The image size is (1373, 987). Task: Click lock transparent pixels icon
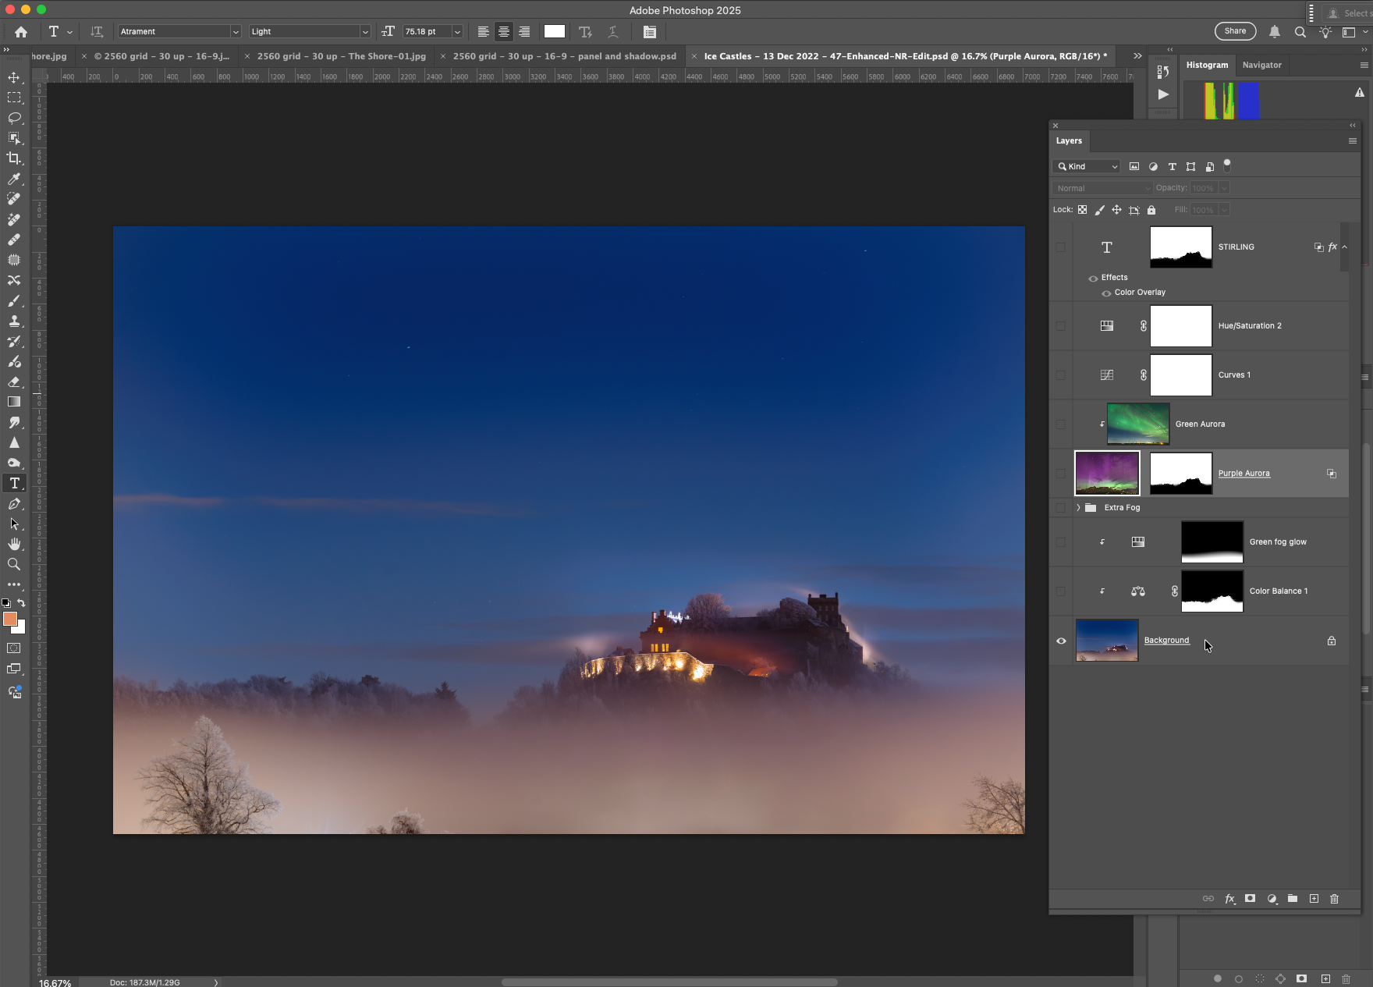1082,210
